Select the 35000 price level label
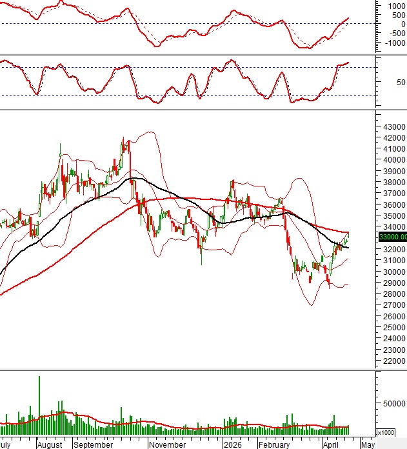The height and width of the screenshot is (449, 407). point(393,215)
